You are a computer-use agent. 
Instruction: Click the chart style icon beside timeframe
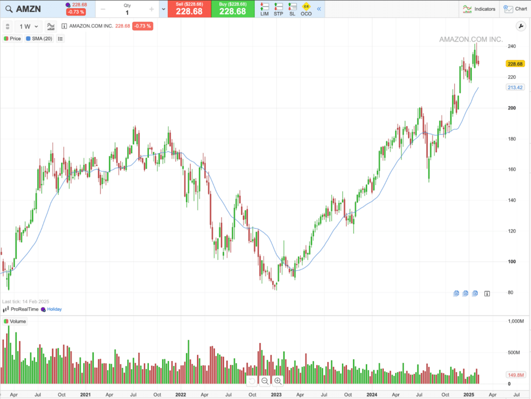tap(51, 26)
